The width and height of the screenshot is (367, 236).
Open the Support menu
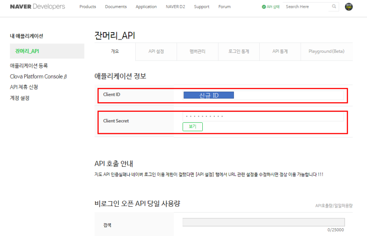click(201, 7)
